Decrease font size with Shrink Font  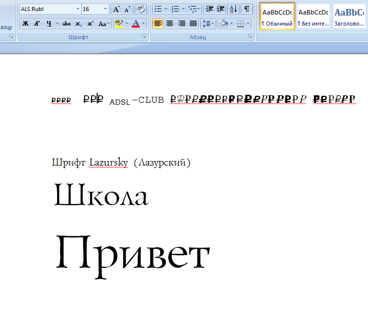[x=128, y=9]
